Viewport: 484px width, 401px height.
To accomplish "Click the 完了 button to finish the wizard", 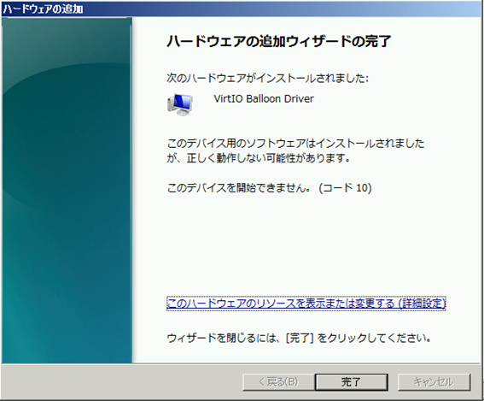I will coord(352,382).
